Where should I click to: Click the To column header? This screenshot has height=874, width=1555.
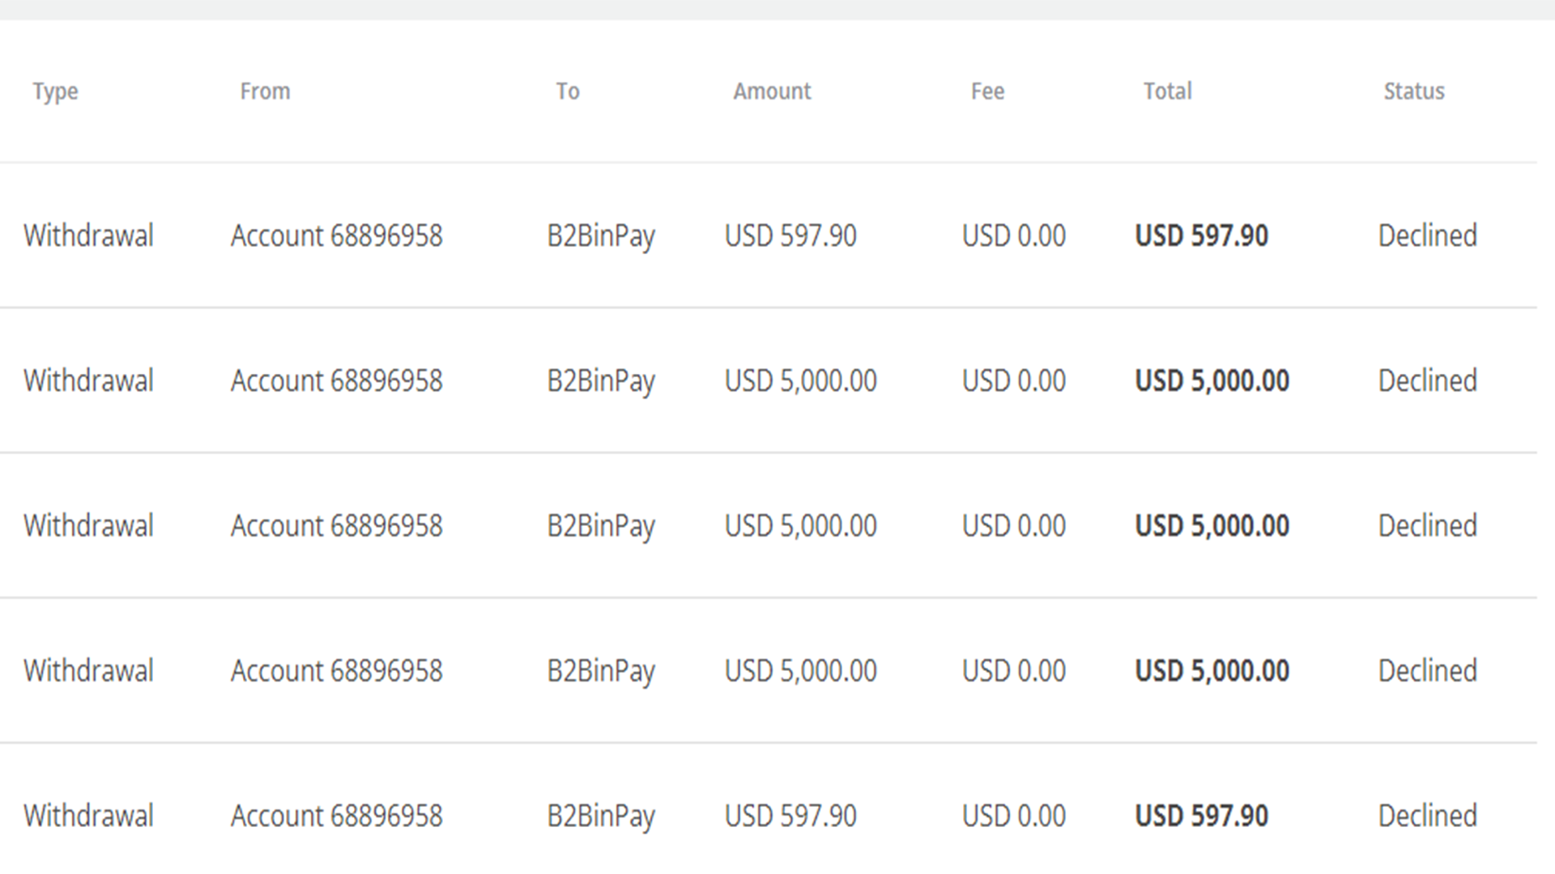tap(567, 91)
